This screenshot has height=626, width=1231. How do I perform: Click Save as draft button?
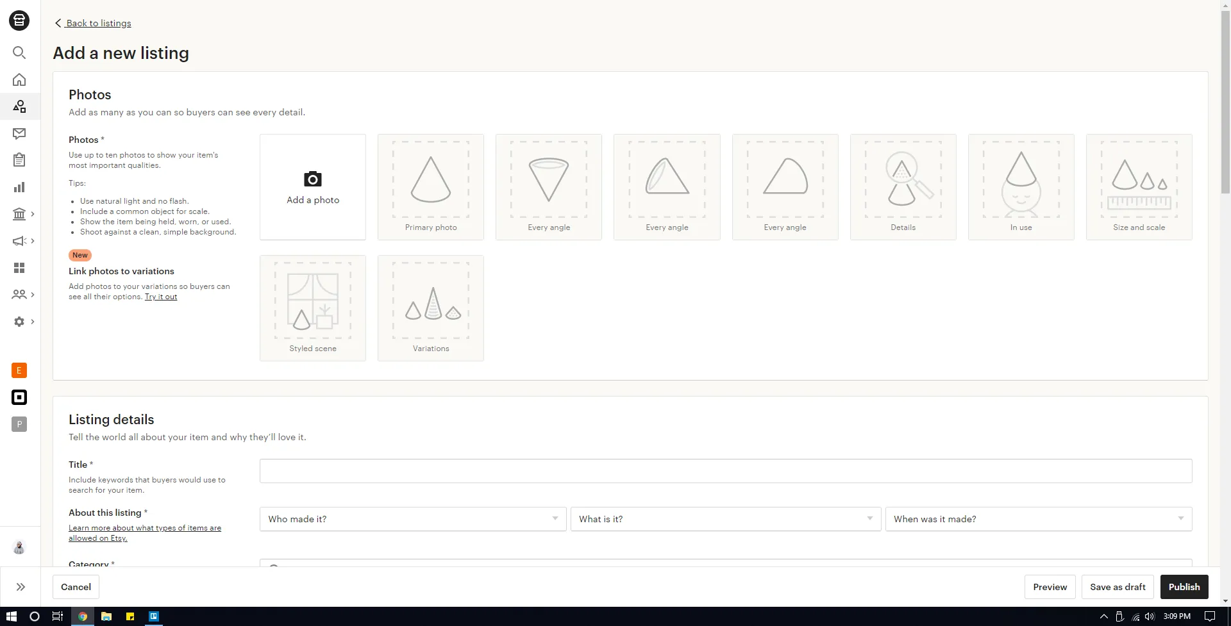(x=1118, y=587)
